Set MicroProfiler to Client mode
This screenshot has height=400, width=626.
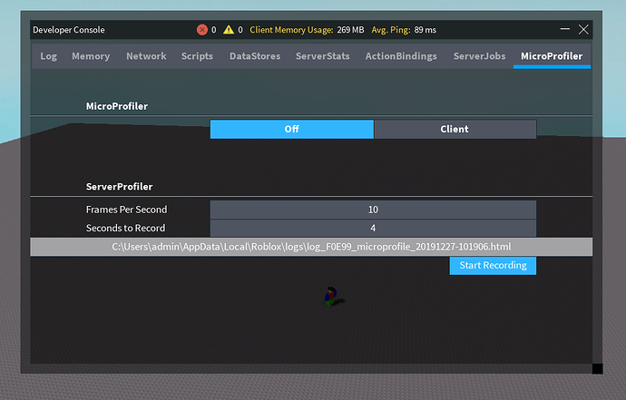[x=455, y=130]
